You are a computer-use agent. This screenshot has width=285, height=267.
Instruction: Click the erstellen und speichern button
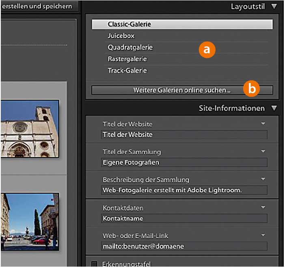[x=40, y=7]
